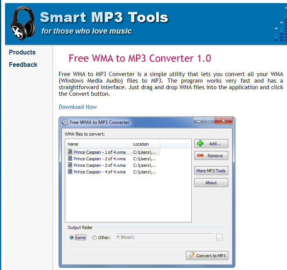
Task: Click the browse folder ellipsis button
Action: point(219,238)
